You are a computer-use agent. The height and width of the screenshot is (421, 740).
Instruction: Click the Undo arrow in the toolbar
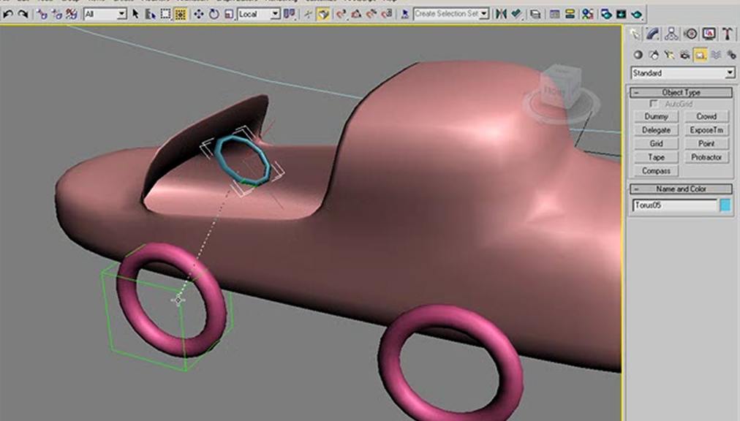point(8,14)
